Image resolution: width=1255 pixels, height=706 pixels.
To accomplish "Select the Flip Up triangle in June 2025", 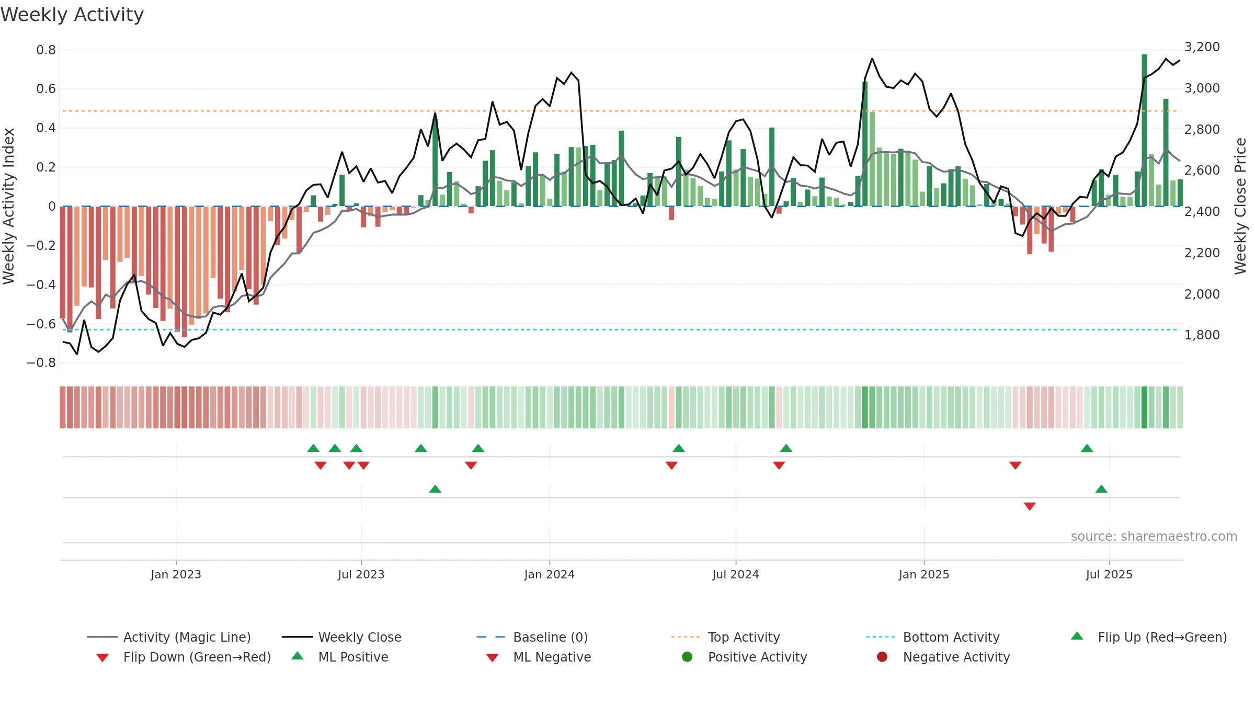I will tap(1087, 448).
